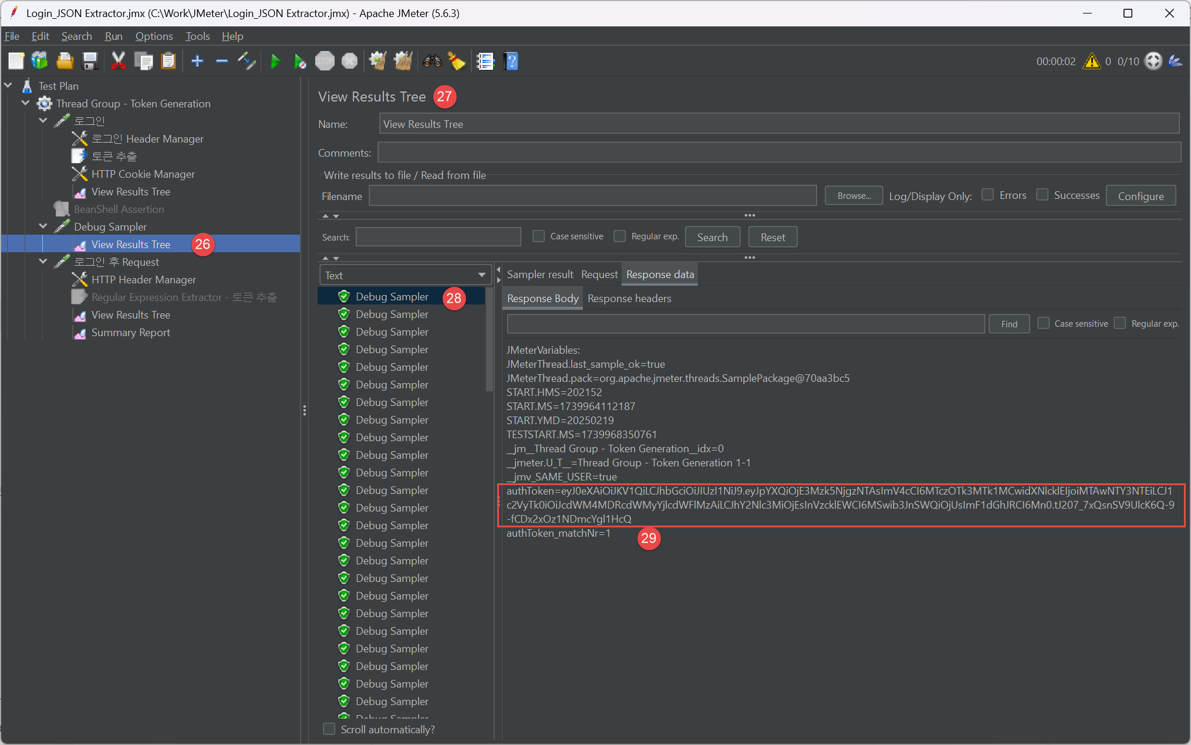
Task: Click Start no pauses icon
Action: tap(300, 61)
